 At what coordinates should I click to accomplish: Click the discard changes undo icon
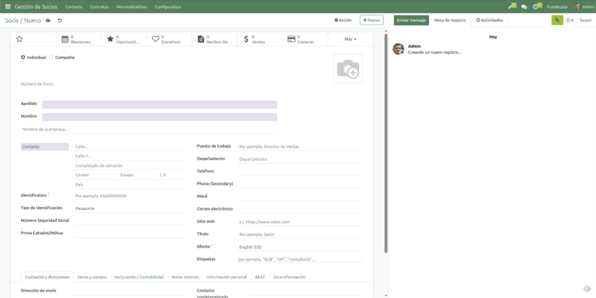(60, 20)
